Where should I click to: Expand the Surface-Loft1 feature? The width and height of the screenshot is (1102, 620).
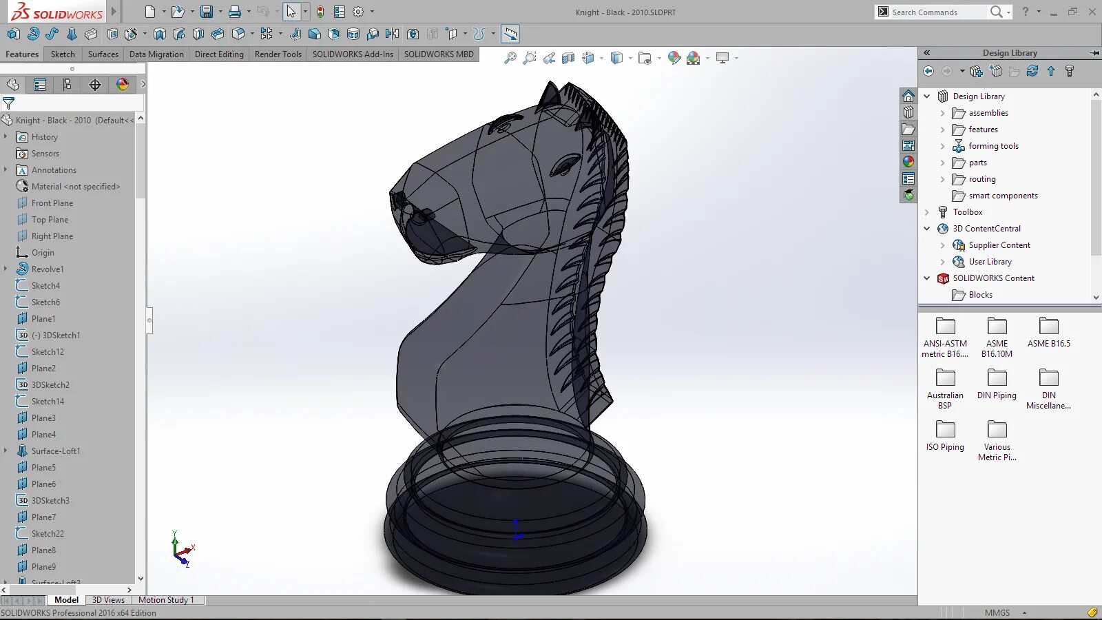6,451
